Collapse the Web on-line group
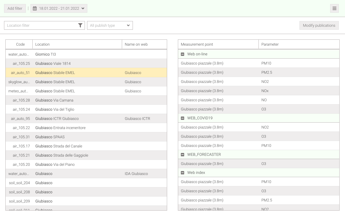The image size is (345, 216). click(x=182, y=54)
